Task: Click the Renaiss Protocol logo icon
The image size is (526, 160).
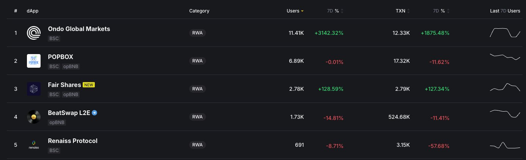Action: pos(34,145)
